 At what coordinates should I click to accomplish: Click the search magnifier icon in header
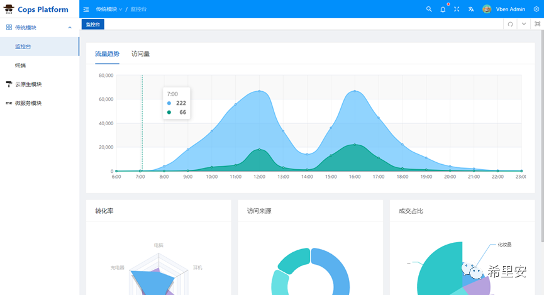(429, 9)
